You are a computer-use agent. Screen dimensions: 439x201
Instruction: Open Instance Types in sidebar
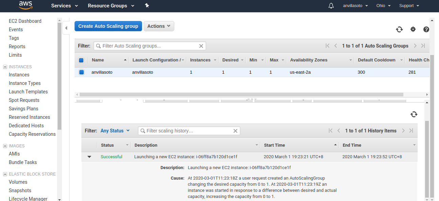click(25, 83)
